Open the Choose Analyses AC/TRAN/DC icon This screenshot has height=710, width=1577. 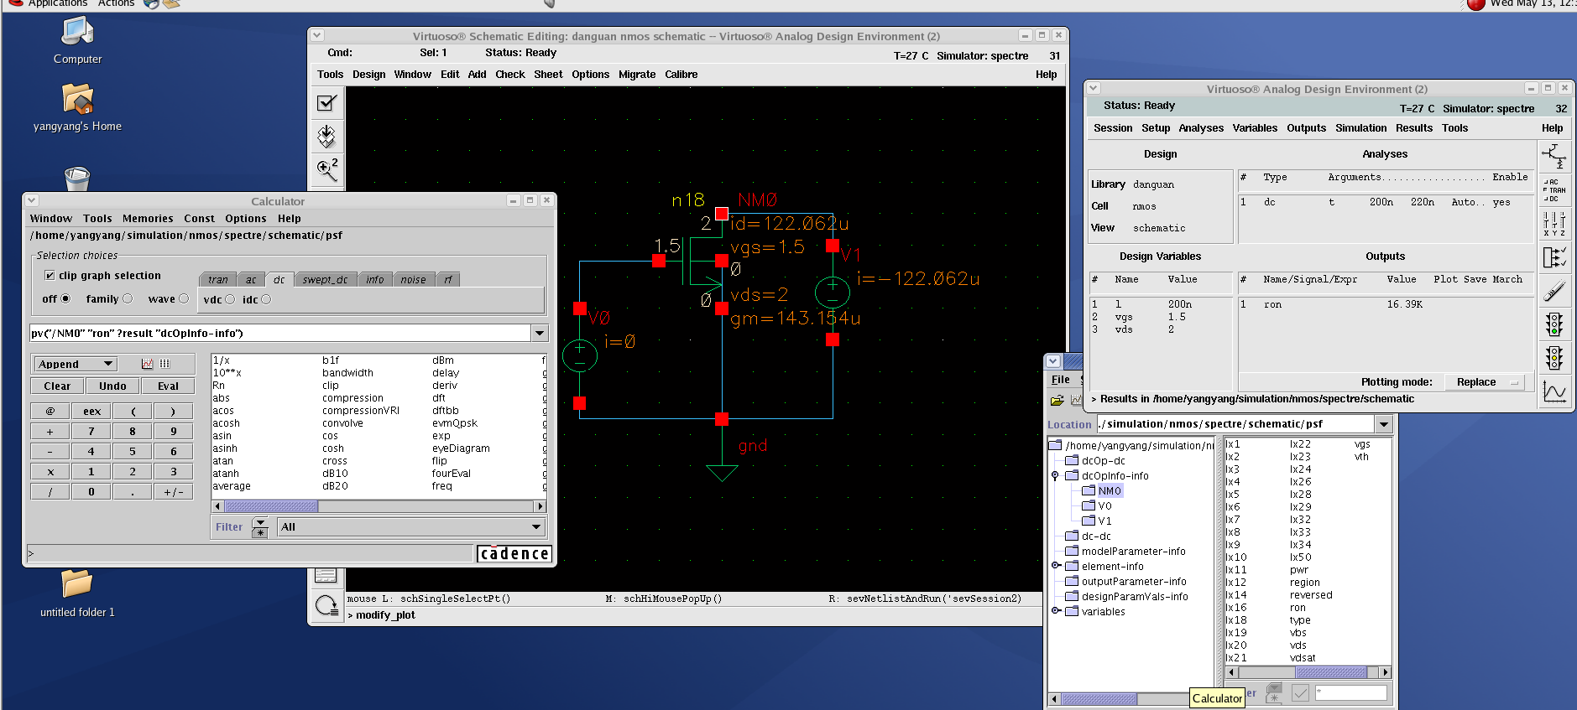(1554, 190)
